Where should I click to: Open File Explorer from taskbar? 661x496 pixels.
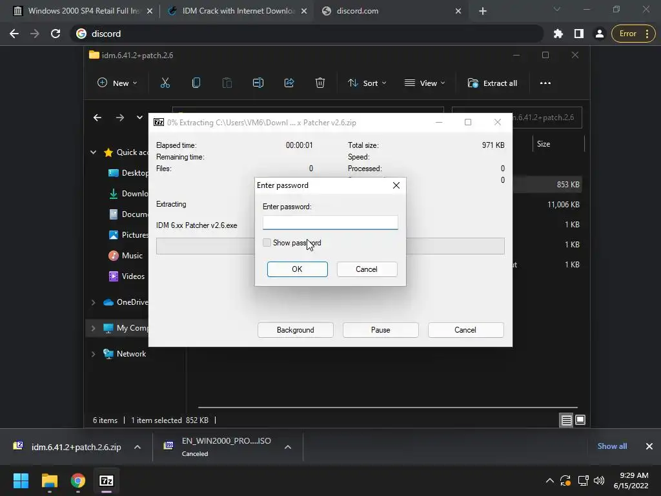pyautogui.click(x=49, y=480)
